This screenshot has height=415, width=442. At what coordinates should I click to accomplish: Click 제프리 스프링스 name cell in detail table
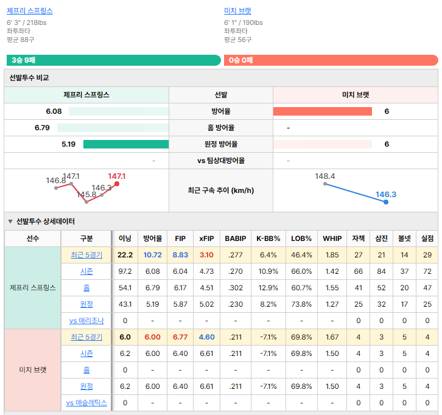tap(33, 288)
